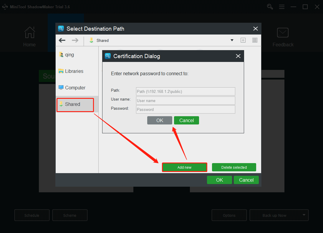
Task: Click the Schedule button in main window
Action: [32, 215]
